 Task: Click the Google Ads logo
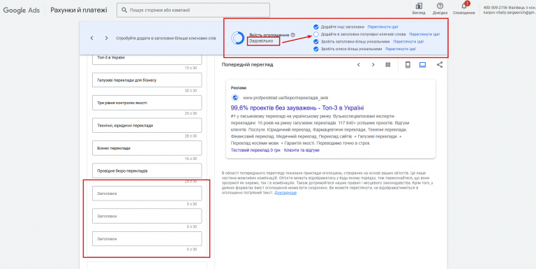[22, 10]
